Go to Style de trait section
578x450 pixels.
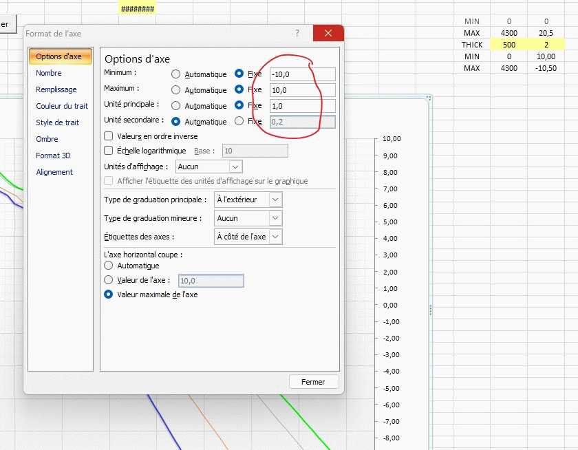coord(57,122)
